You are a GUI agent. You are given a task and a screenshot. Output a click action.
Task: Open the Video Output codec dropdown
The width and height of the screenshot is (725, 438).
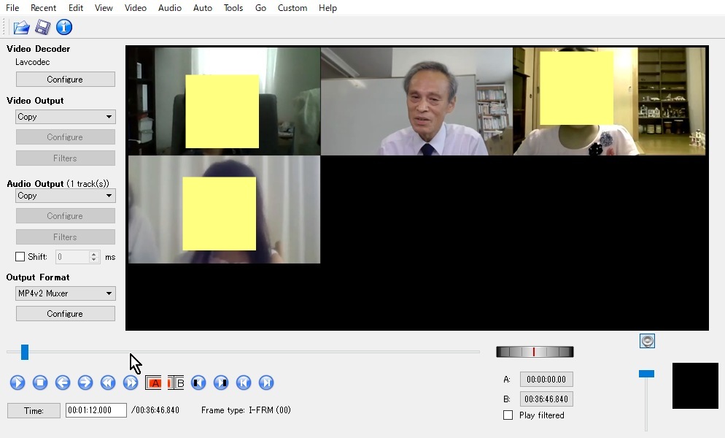[x=65, y=117]
